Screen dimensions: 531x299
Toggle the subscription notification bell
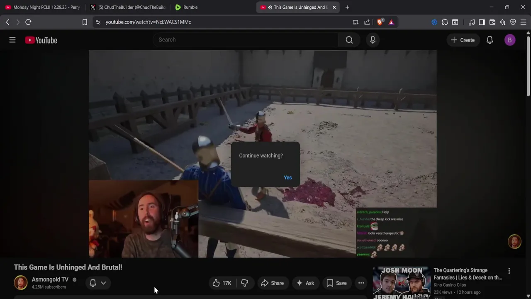click(x=93, y=283)
